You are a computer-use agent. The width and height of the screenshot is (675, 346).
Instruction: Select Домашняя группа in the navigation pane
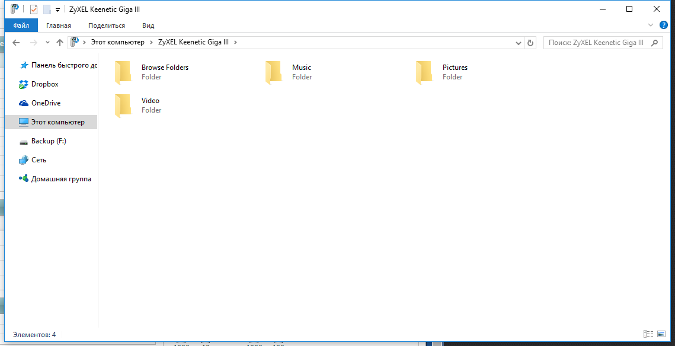(61, 178)
